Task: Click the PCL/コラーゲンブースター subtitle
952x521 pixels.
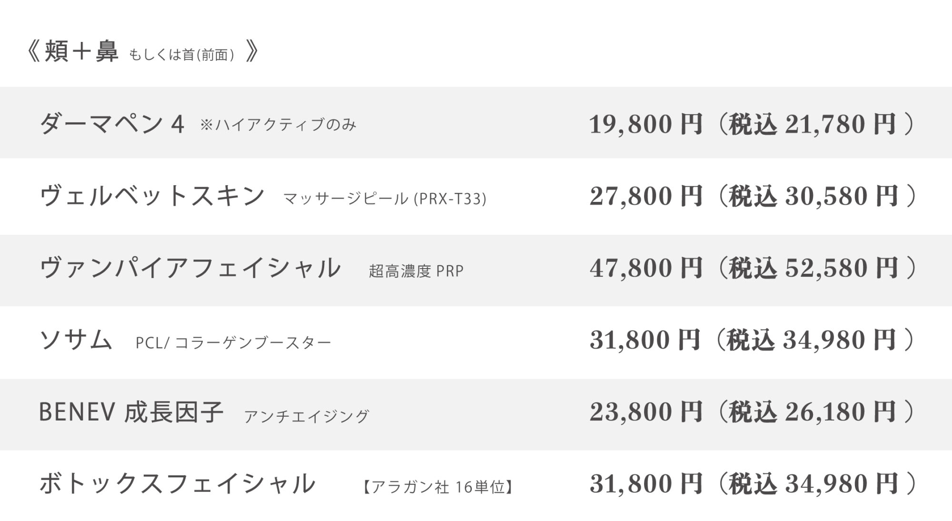Action: [x=233, y=343]
